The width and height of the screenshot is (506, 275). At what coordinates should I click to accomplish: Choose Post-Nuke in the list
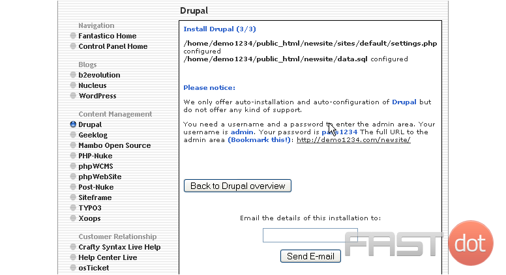[x=96, y=187]
